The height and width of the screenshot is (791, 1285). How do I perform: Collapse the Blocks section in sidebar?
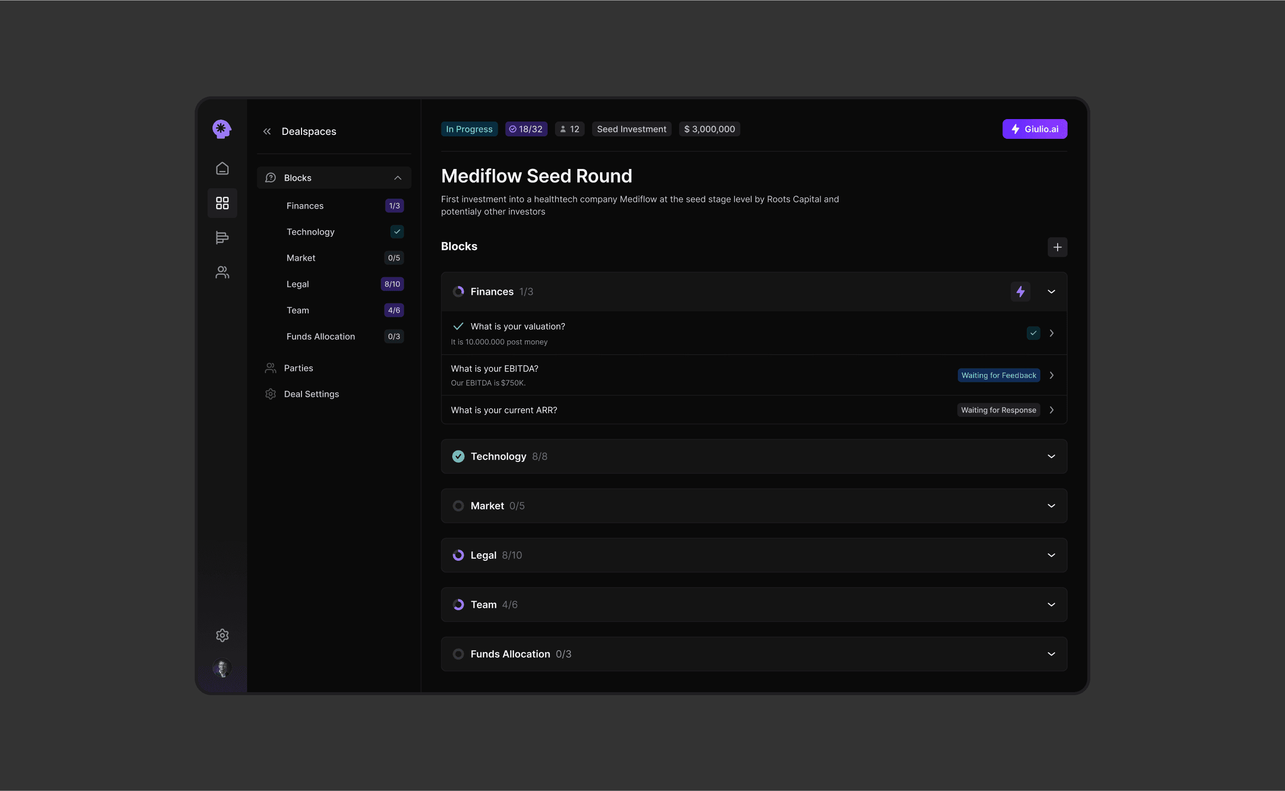point(397,178)
